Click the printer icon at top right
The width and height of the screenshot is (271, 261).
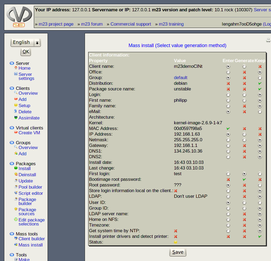click(x=268, y=40)
